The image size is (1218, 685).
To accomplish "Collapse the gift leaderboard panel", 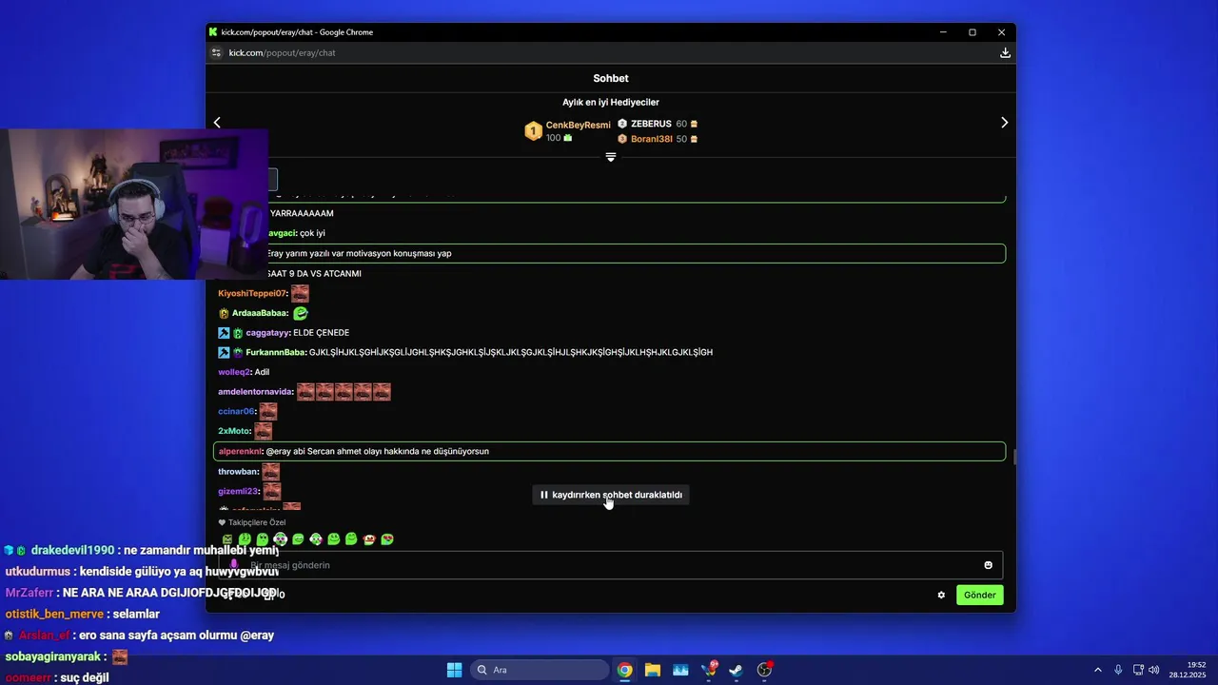I will click(611, 157).
